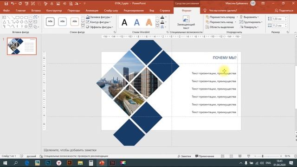Viewport: 297px width, 167px height.
Task: Undo the last action in the quick access toolbar
Action: click(13, 3)
